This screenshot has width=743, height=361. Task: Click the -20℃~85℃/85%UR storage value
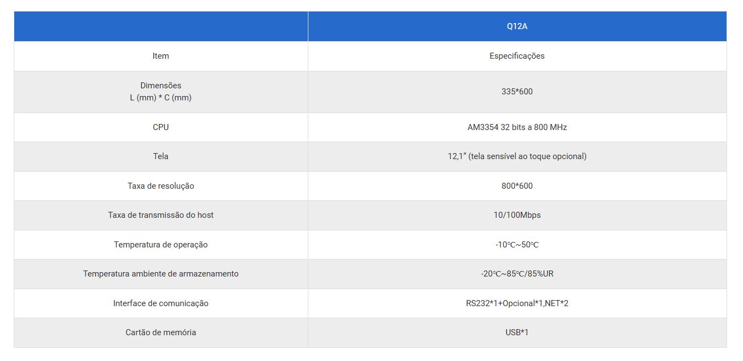(517, 274)
